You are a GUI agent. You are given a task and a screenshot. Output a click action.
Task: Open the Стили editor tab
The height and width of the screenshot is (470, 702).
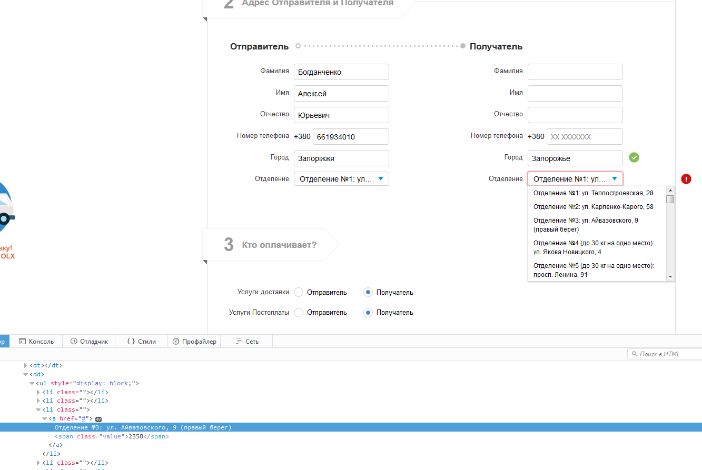[x=141, y=342]
